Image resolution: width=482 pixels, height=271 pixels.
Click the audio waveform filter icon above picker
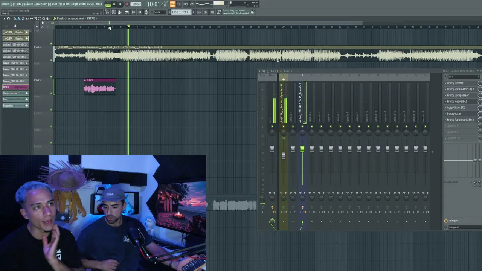coord(16,26)
